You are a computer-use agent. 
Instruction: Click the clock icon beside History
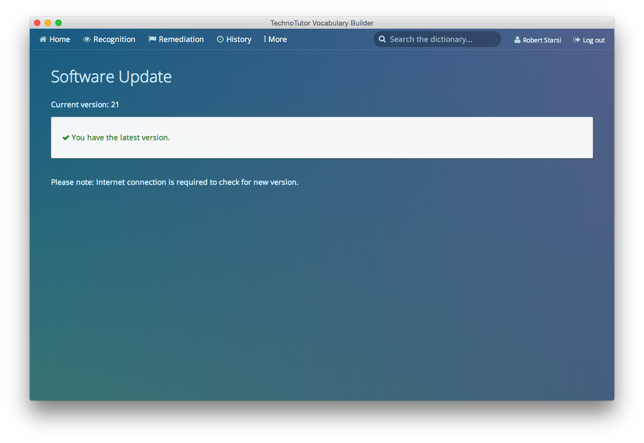point(219,39)
